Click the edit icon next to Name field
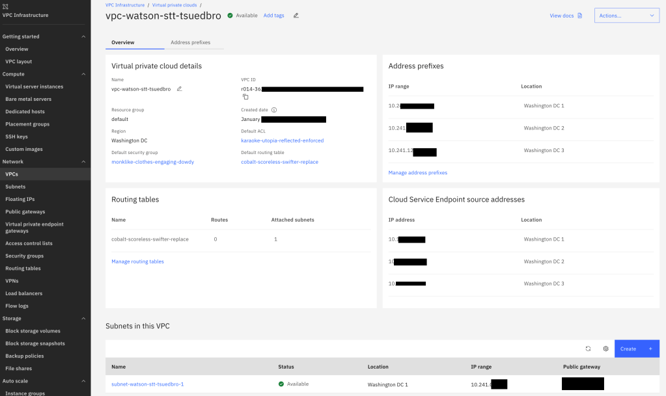Image resolution: width=666 pixels, height=396 pixels. click(180, 89)
